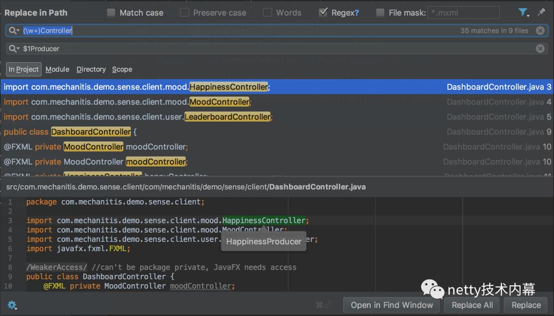Enable the Match case checkbox
The width and height of the screenshot is (554, 316).
click(111, 13)
